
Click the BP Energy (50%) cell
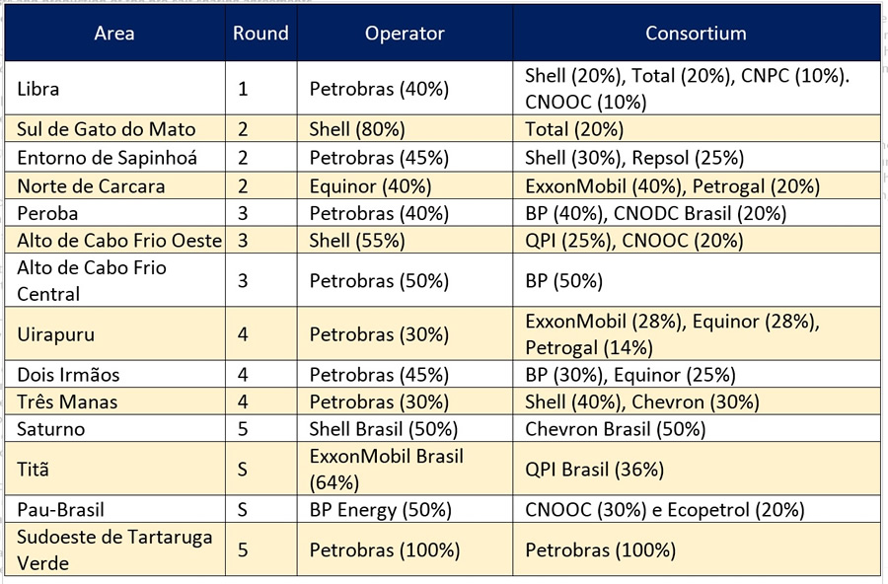405,509
